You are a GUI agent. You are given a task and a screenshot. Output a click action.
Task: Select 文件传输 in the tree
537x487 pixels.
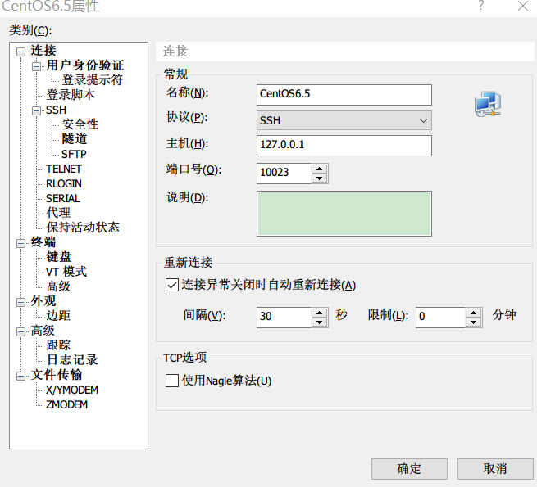click(x=57, y=375)
